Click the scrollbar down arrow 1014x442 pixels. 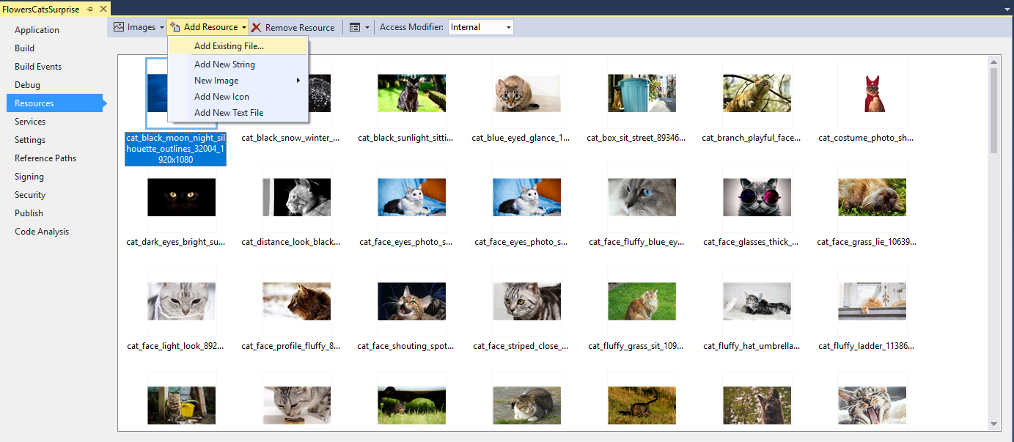click(x=993, y=424)
